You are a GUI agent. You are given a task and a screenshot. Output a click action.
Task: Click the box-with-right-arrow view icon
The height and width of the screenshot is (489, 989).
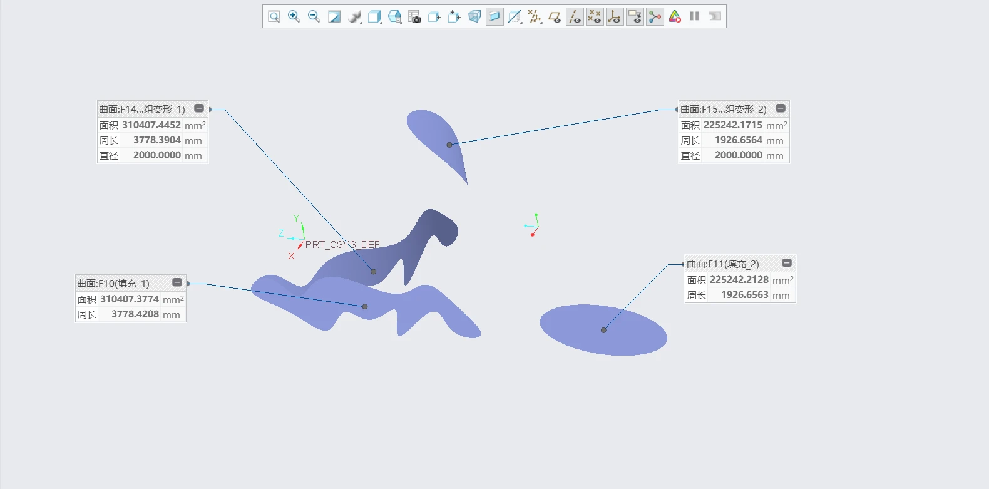tap(434, 16)
